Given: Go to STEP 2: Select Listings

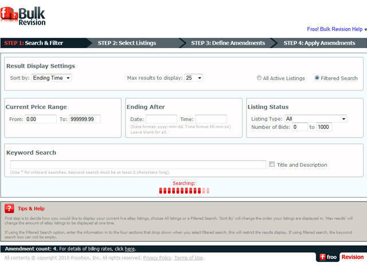Looking at the screenshot, I should pos(127,43).
